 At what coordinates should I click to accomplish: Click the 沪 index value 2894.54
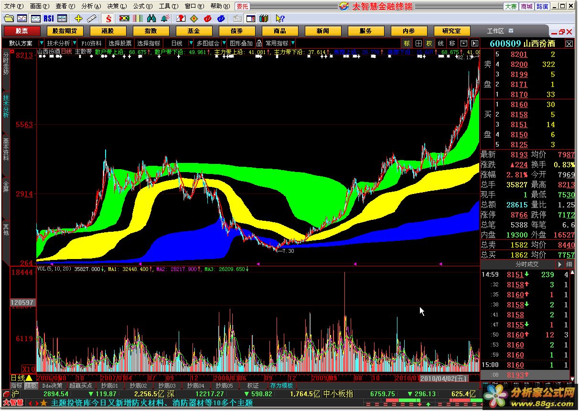click(56, 394)
